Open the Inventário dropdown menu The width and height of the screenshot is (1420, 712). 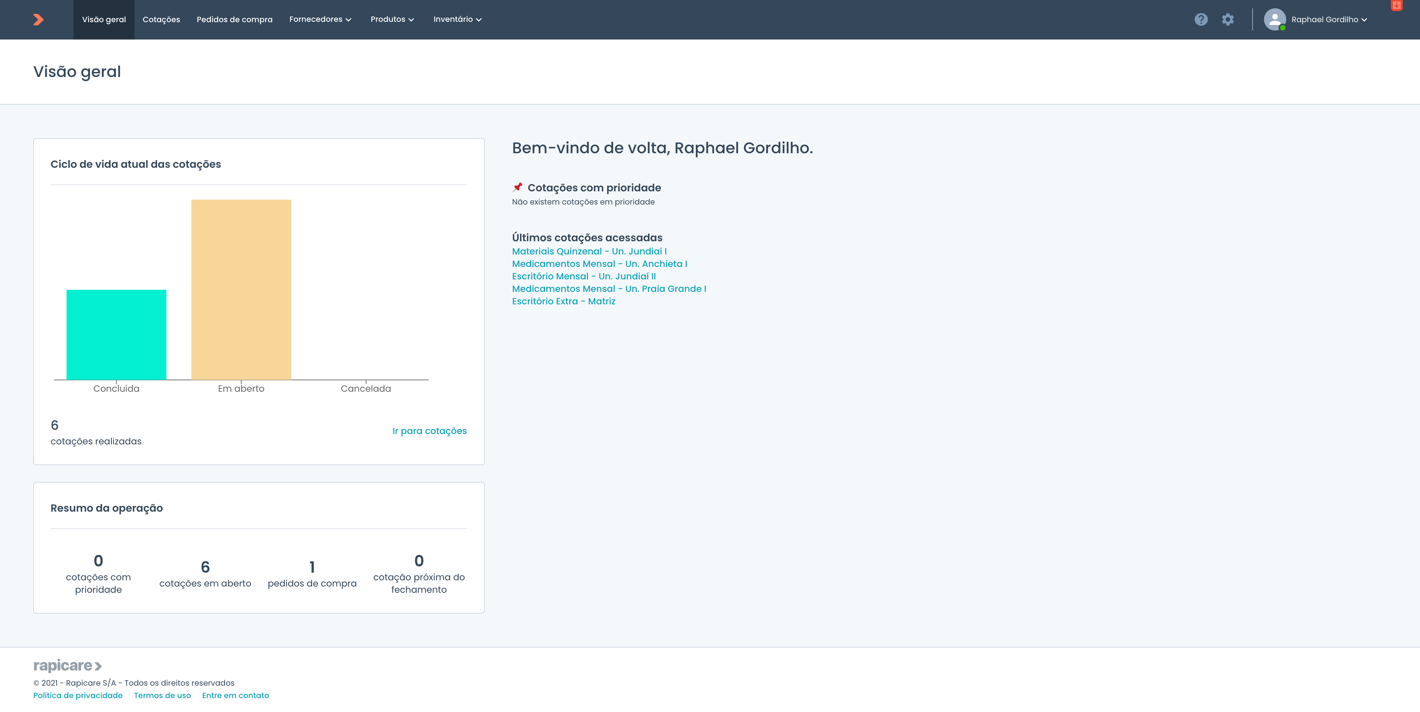pyautogui.click(x=457, y=19)
